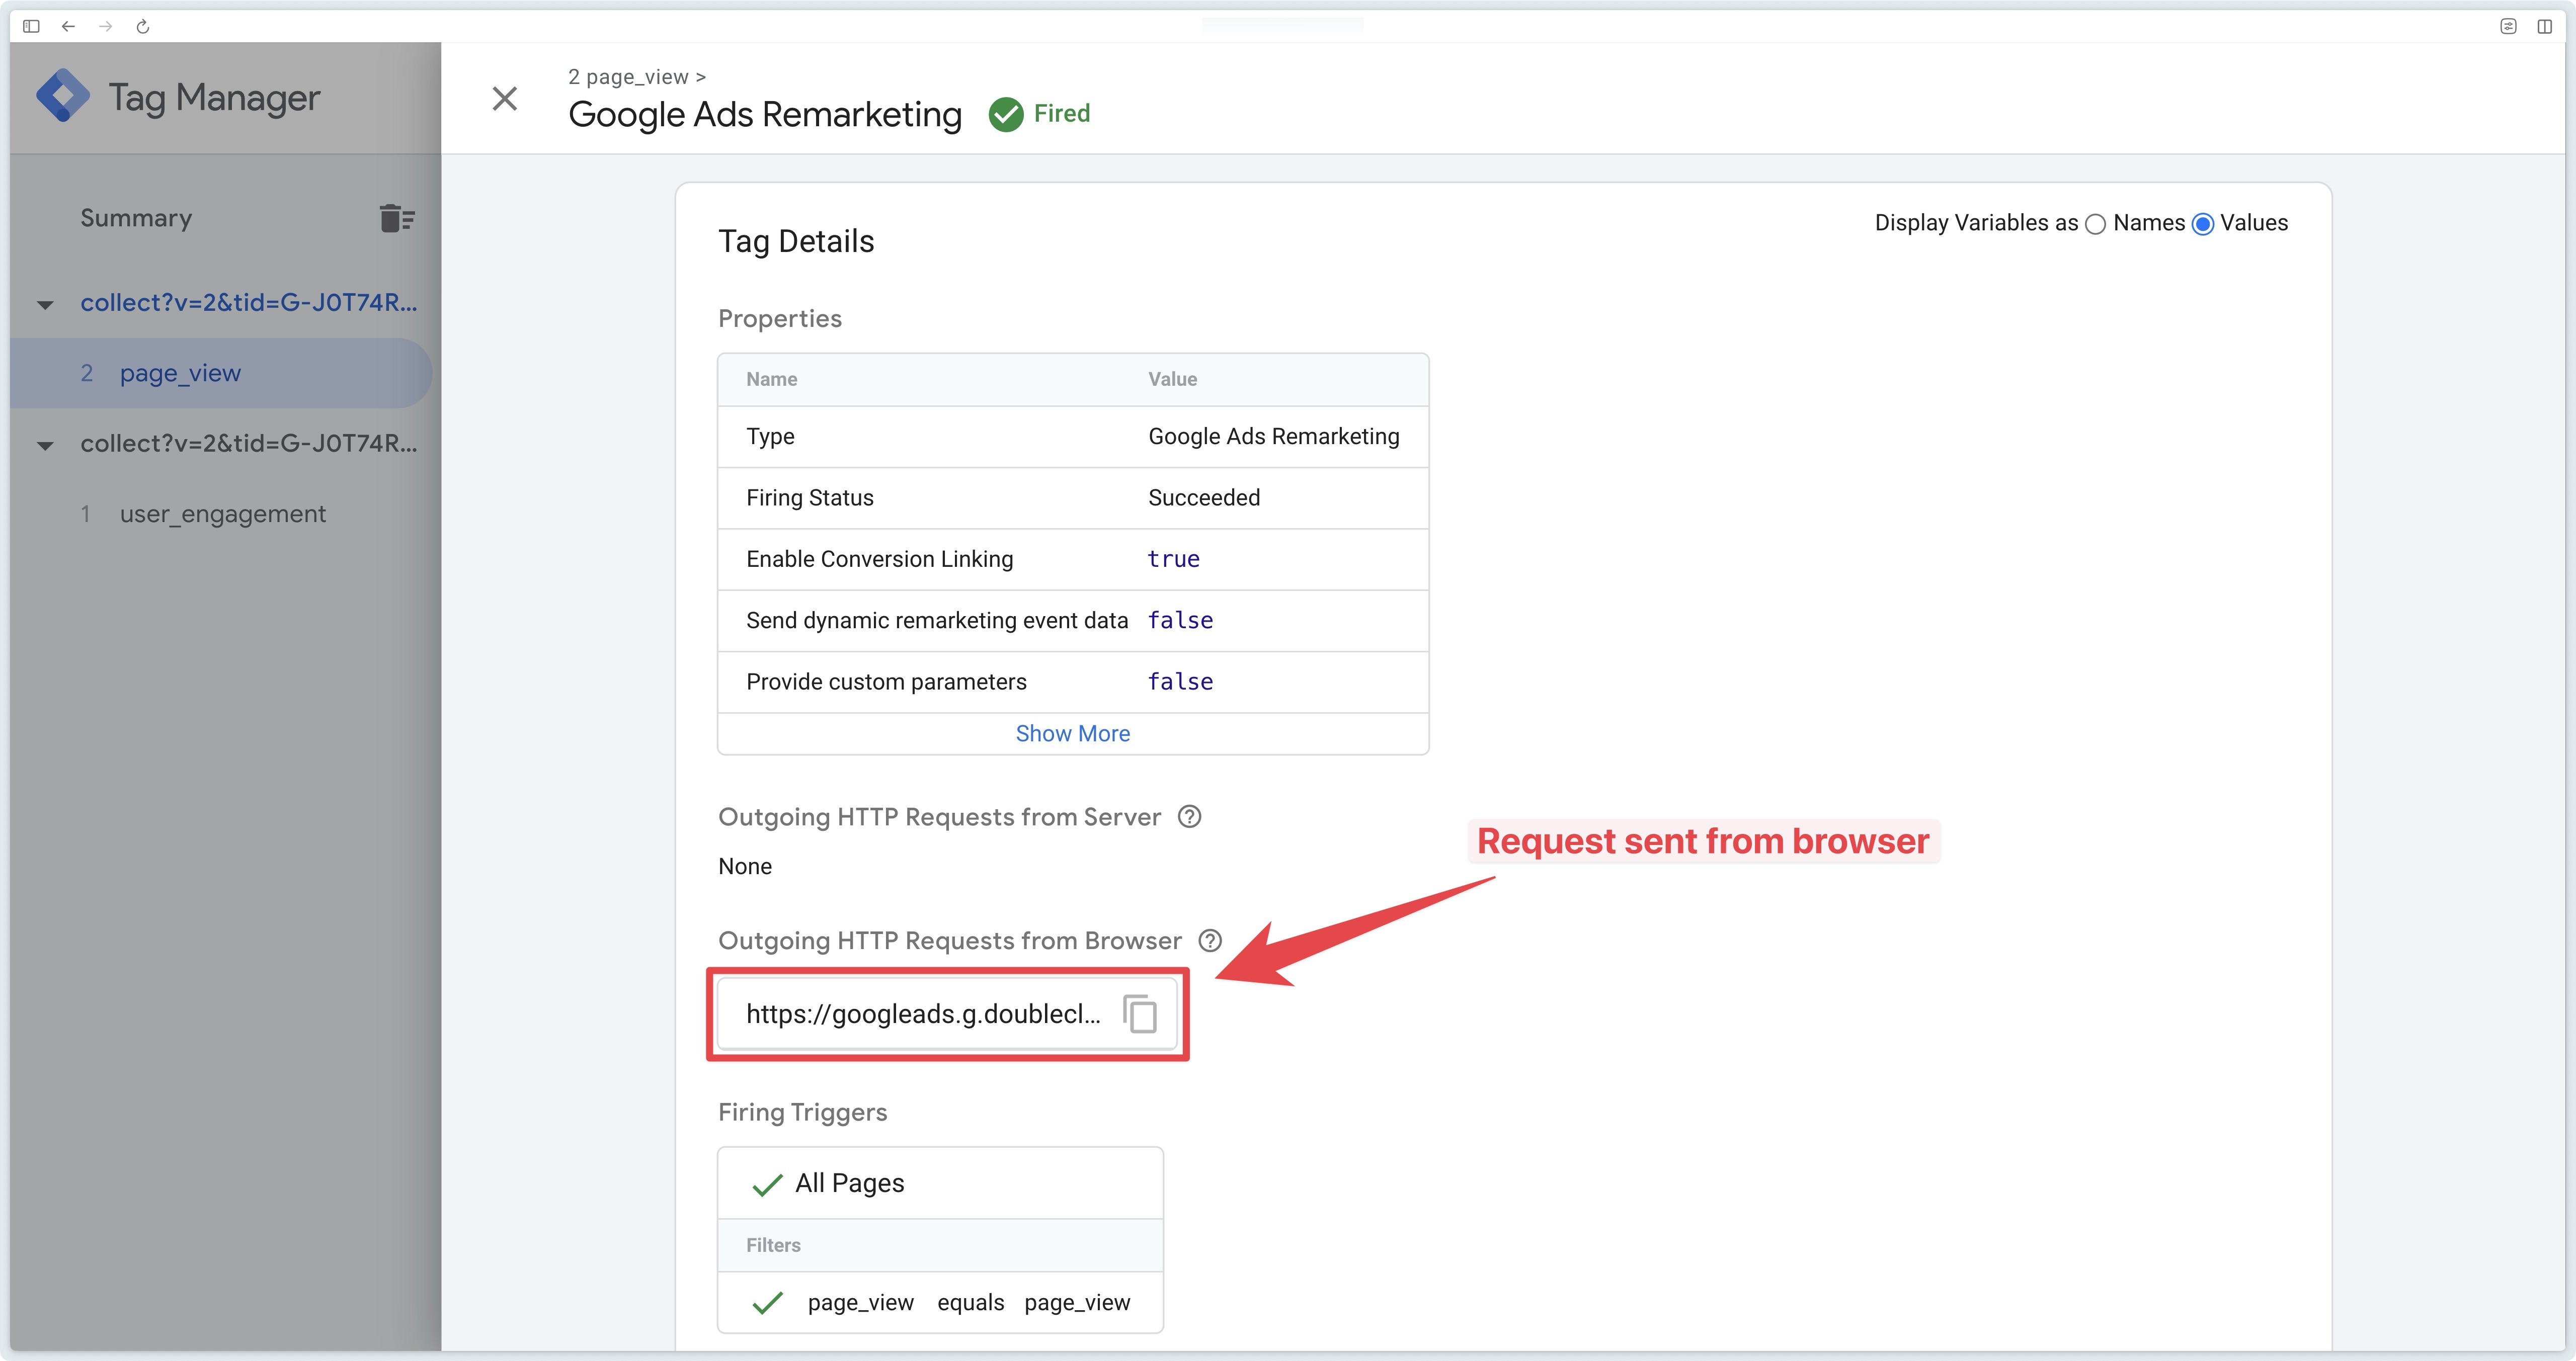Viewport: 2576px width, 1361px height.
Task: Toggle the browser sidebar icon at top left
Action: (x=31, y=26)
